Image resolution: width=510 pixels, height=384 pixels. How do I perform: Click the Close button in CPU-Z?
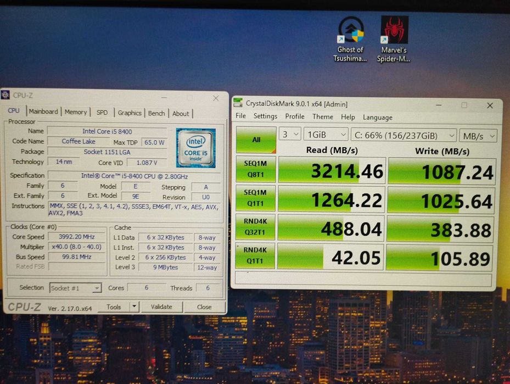point(204,307)
